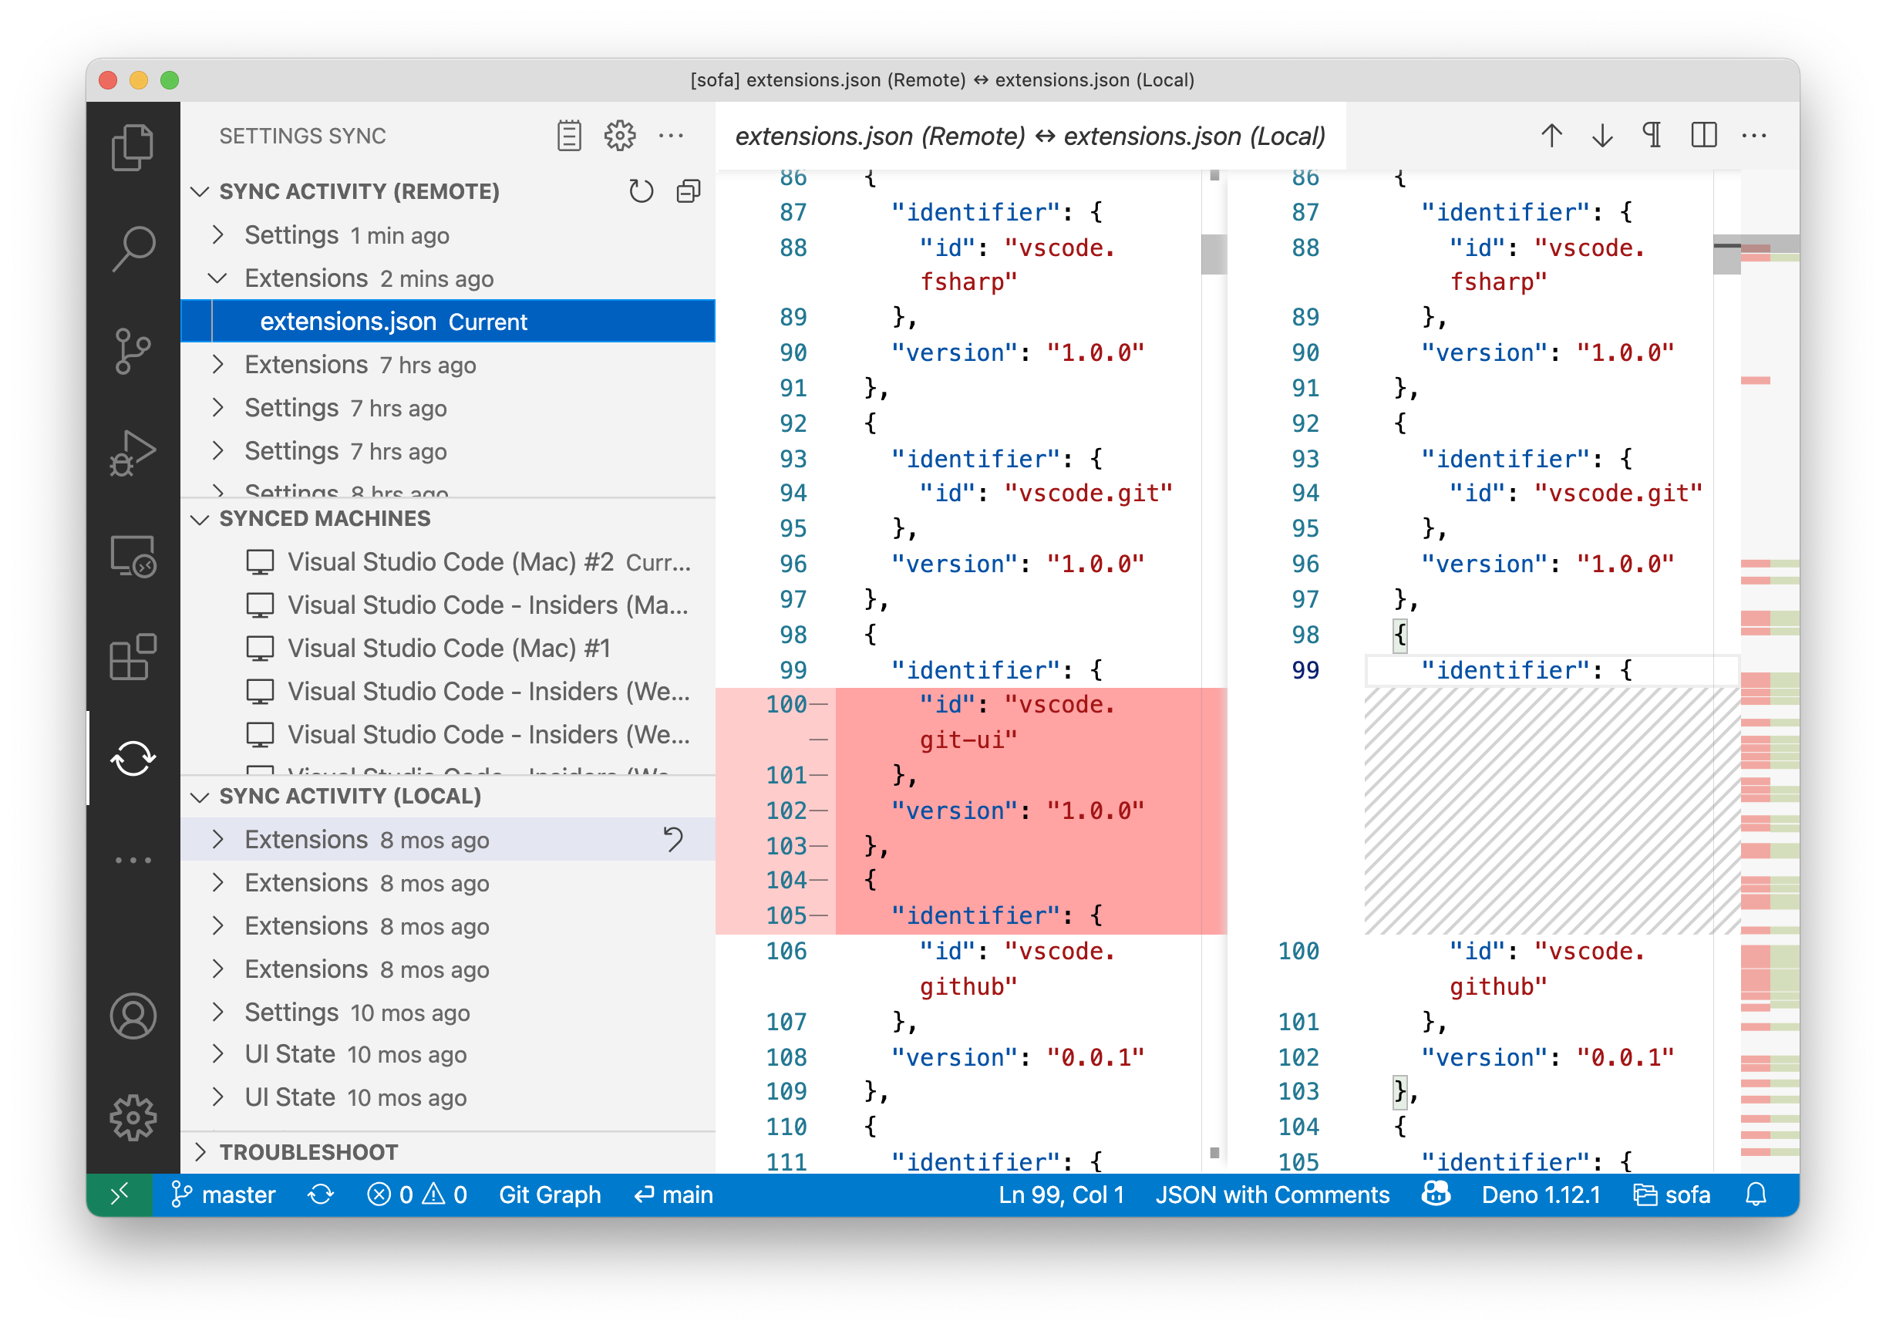Open the Source Control view
This screenshot has height=1331, width=1886.
coord(133,352)
